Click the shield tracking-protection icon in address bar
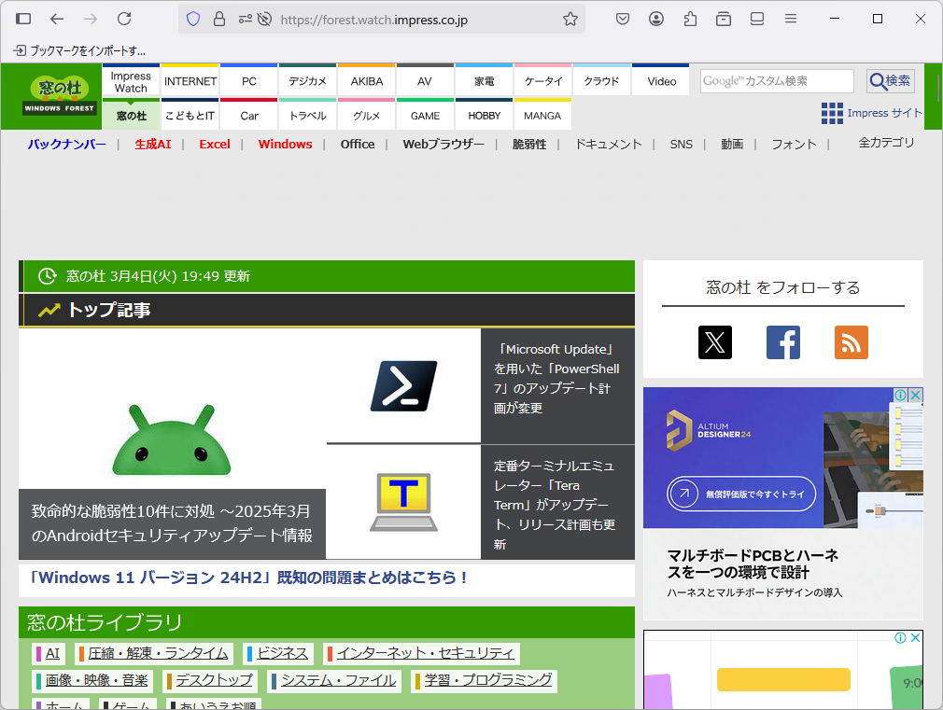Viewport: 943px width, 710px height. (193, 19)
